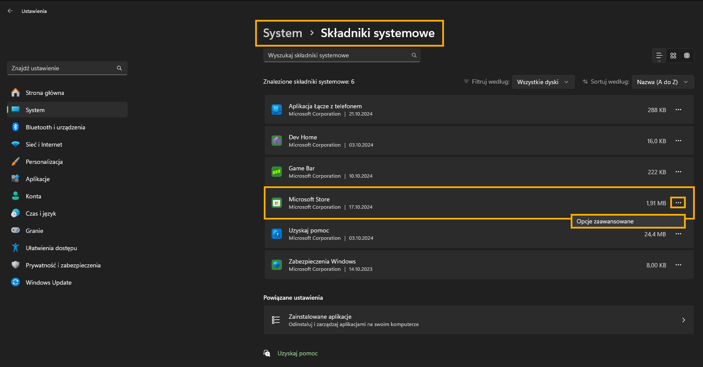Click the magnifier in Wyszukaj składniki systemowe box
This screenshot has height=367, width=703.
(414, 55)
